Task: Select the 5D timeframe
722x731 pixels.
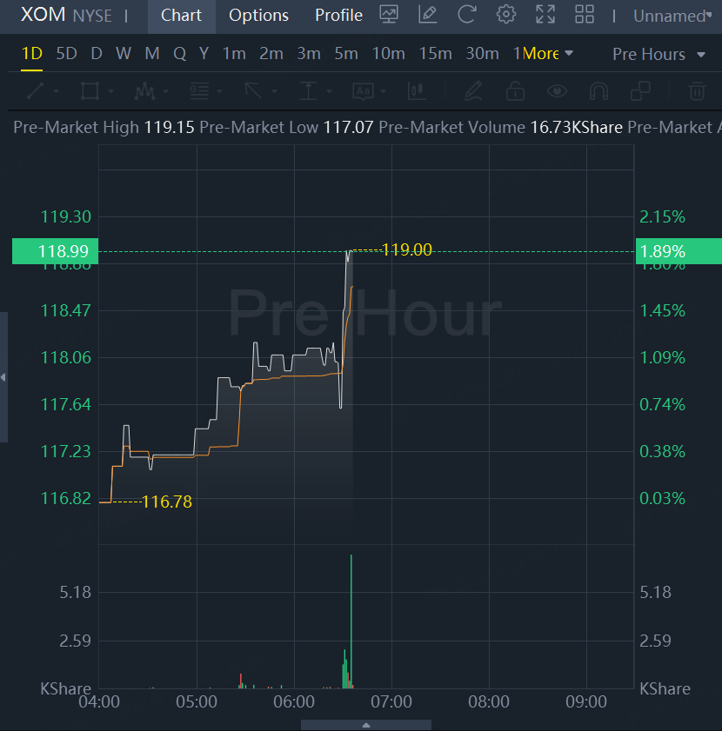Action: 66,54
